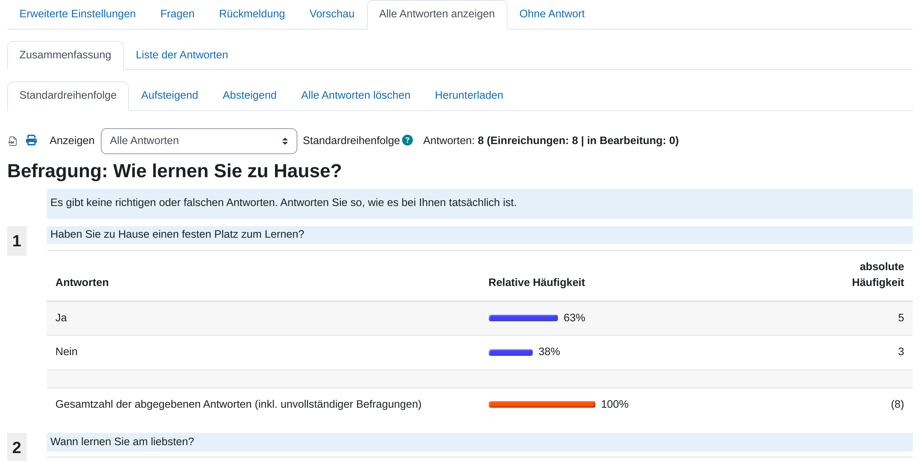
Task: Switch to Liste der Antworten
Action: coord(182,55)
